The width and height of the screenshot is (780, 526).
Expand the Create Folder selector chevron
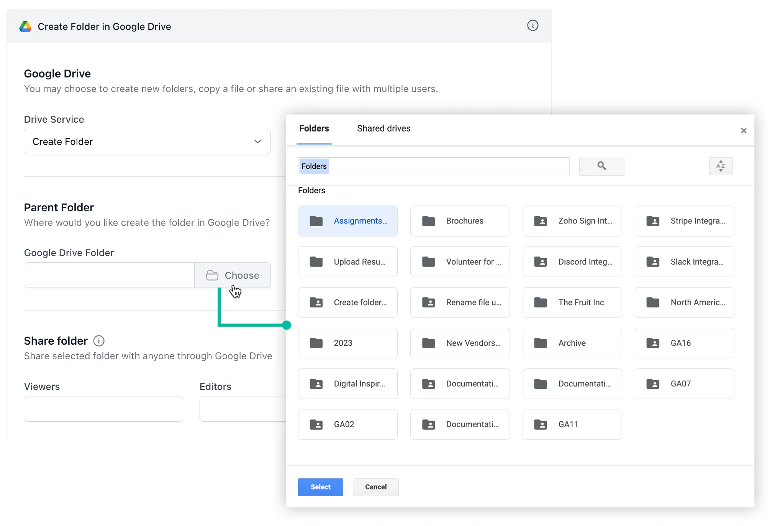point(257,141)
